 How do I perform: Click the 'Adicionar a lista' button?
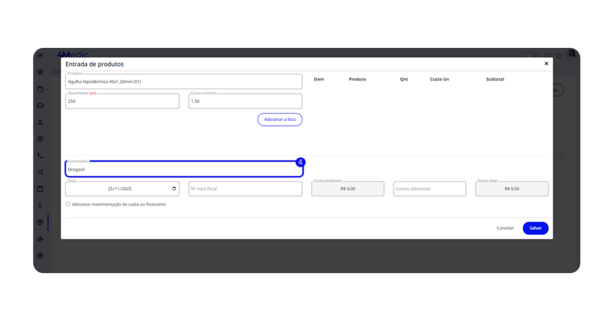(x=280, y=120)
